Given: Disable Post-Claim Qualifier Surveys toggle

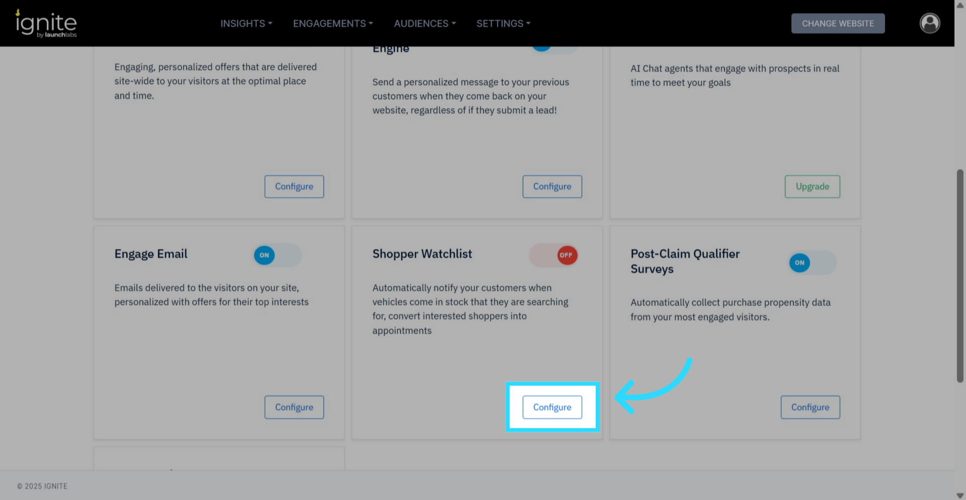Looking at the screenshot, I should point(812,263).
